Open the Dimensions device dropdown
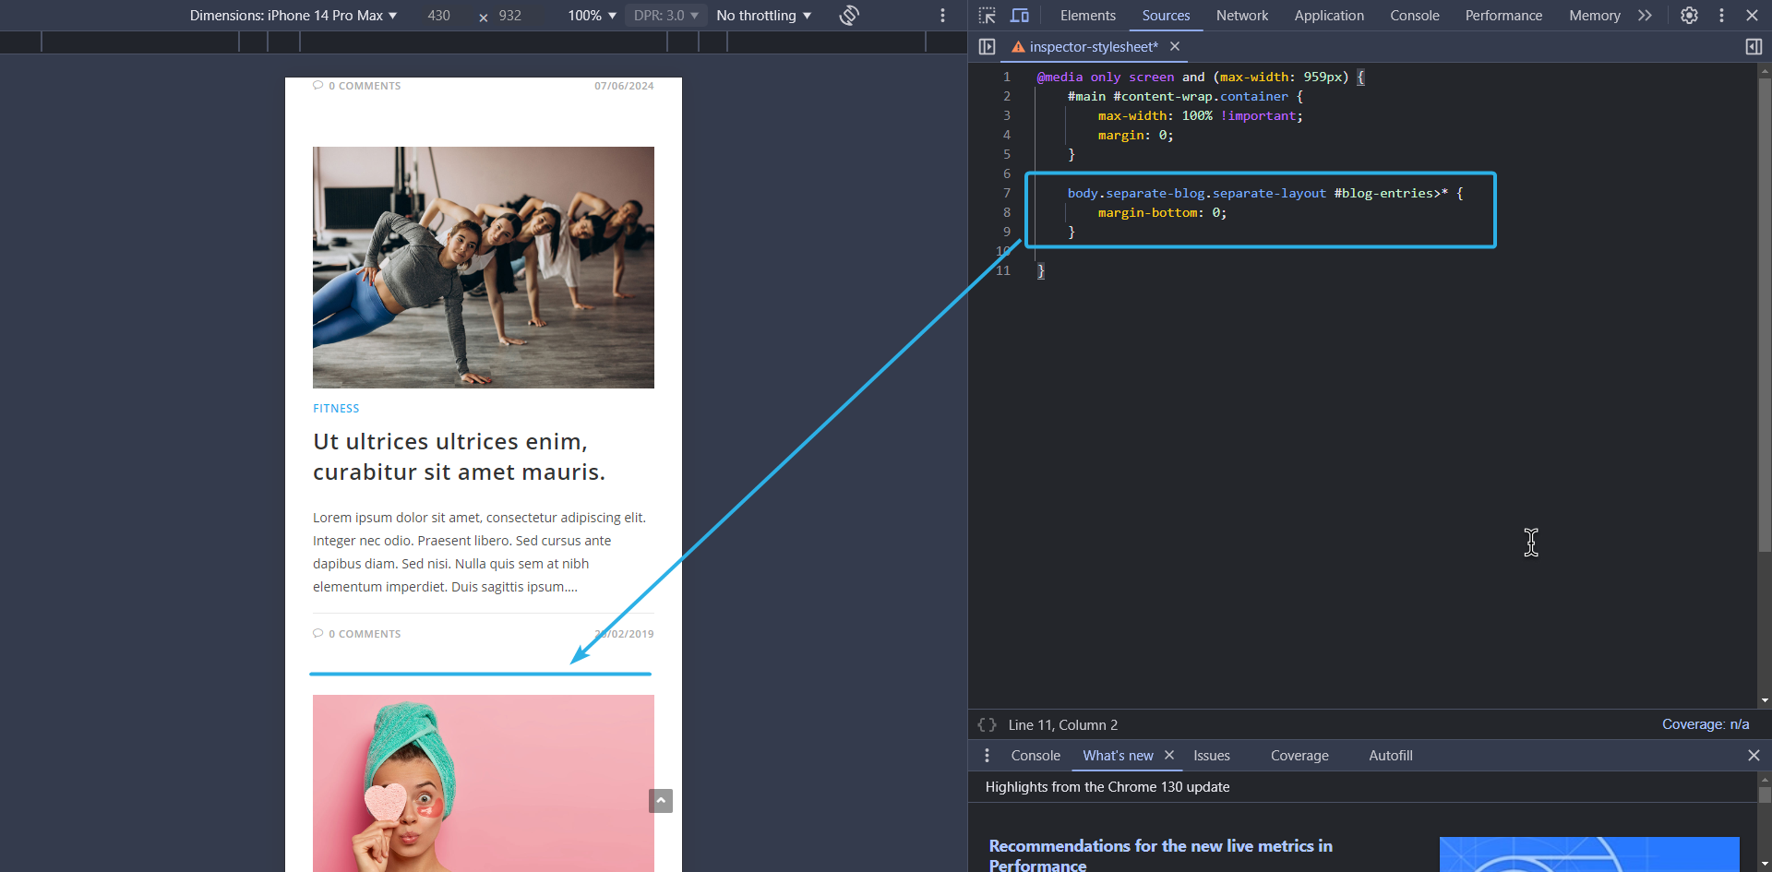Viewport: 1772px width, 872px height. pos(293,16)
